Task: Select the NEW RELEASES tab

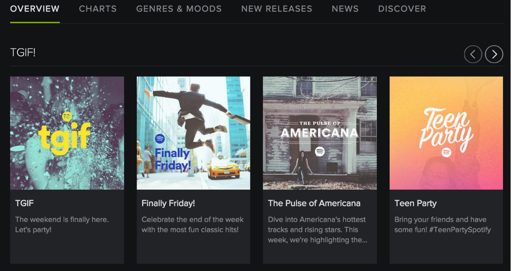Action: pyautogui.click(x=277, y=8)
